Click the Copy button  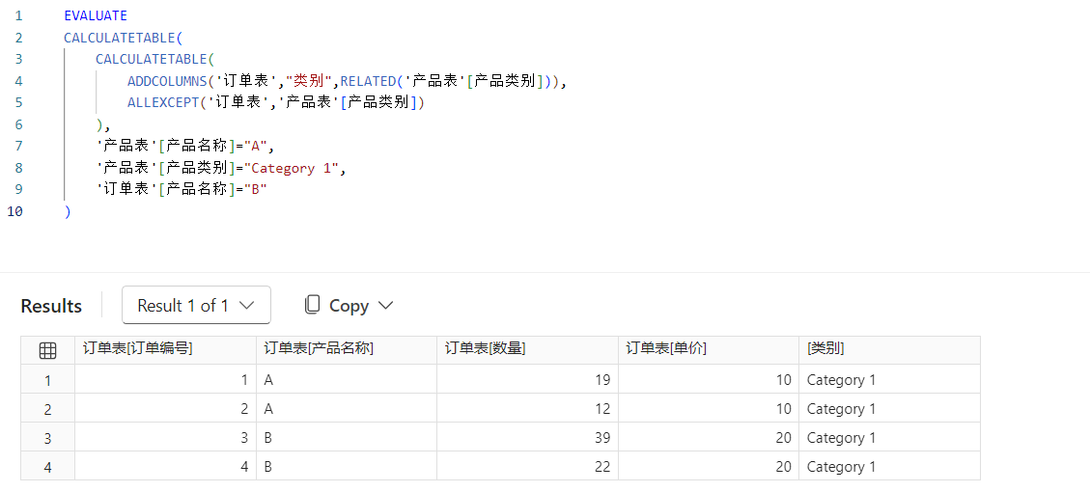[x=349, y=305]
